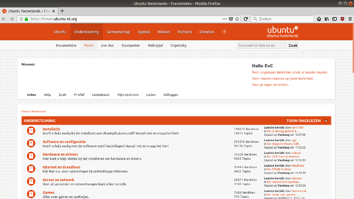Select the Documentatie submenu item
This screenshot has width=354, height=199.
[x=66, y=46]
